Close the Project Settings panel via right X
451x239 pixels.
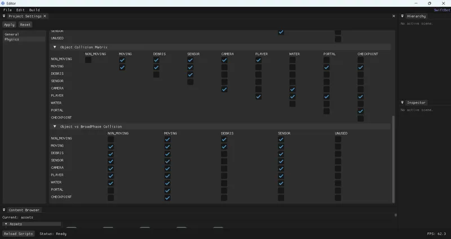[393, 16]
